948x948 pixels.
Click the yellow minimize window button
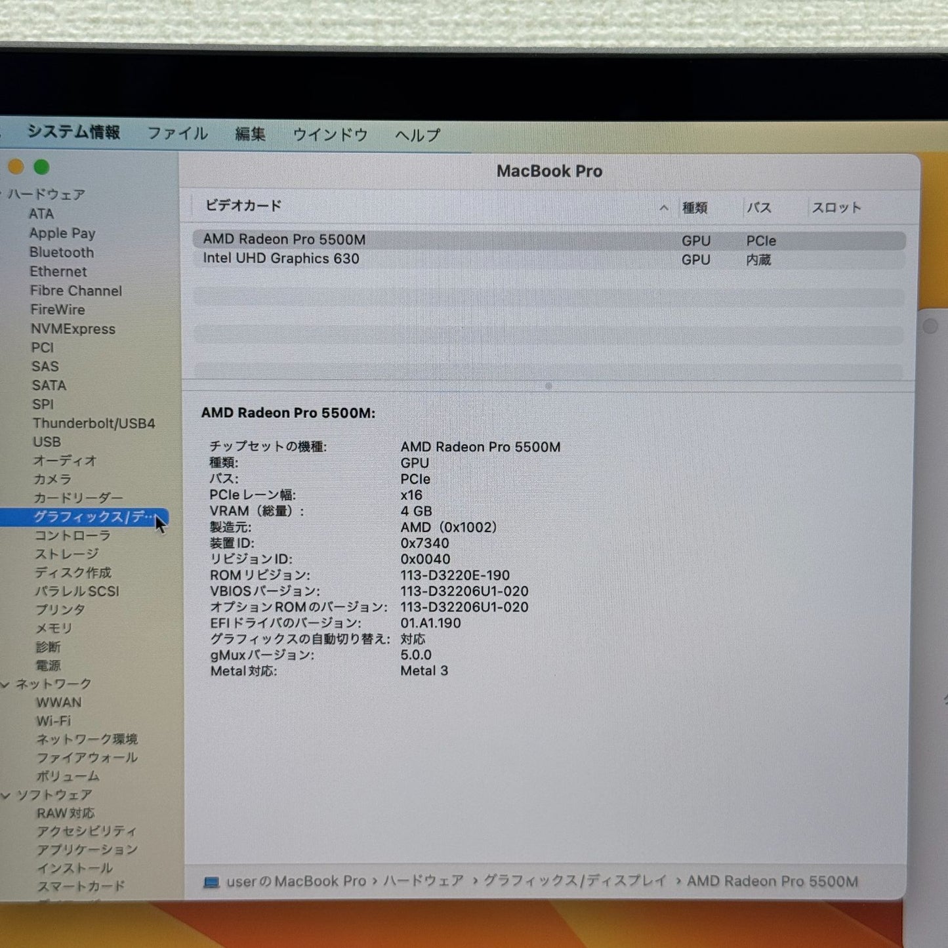pos(16,167)
